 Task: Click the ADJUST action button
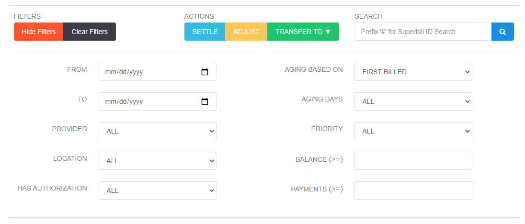246,32
